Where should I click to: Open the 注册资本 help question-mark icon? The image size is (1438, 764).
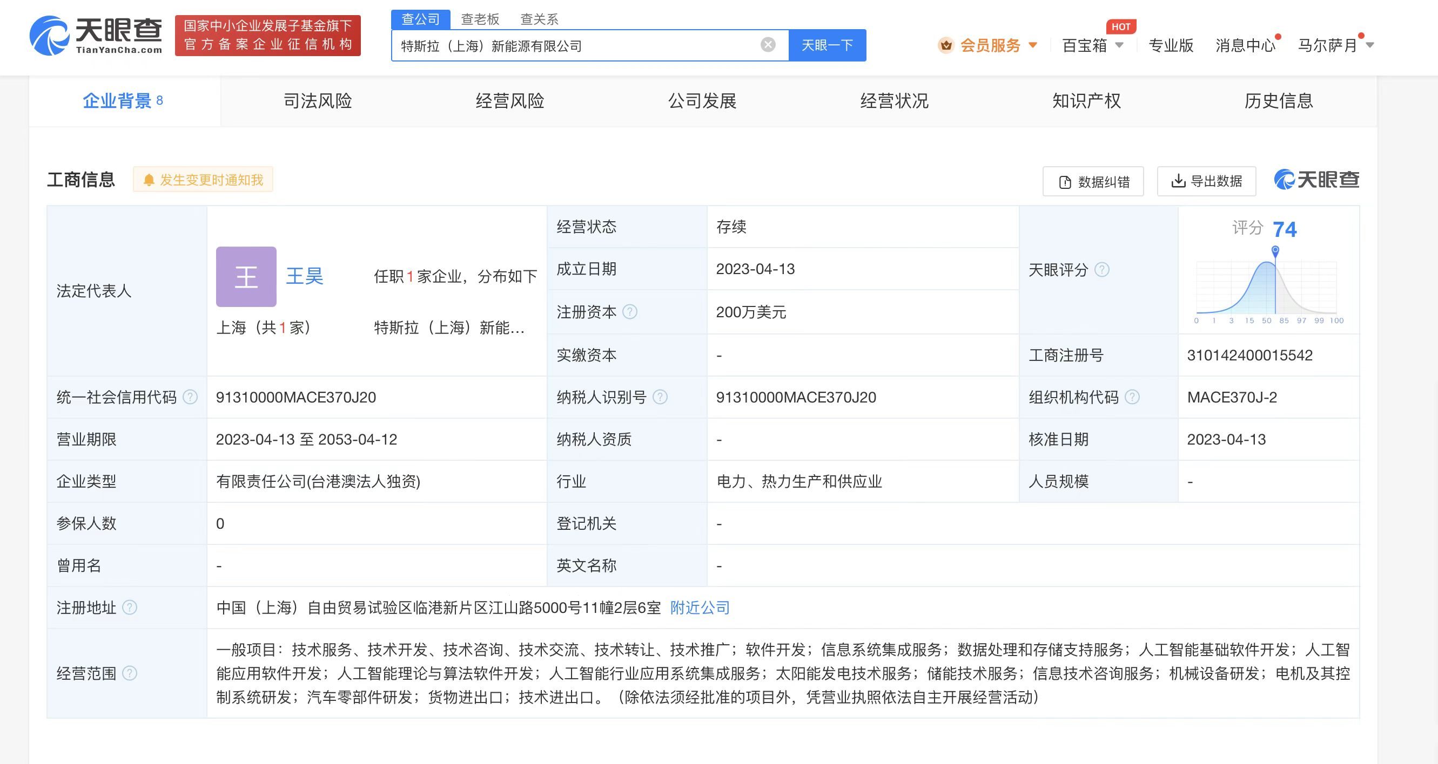click(x=631, y=312)
